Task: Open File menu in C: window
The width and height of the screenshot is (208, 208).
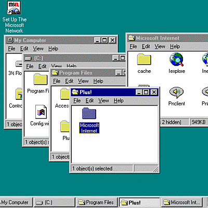Action: [30, 67]
